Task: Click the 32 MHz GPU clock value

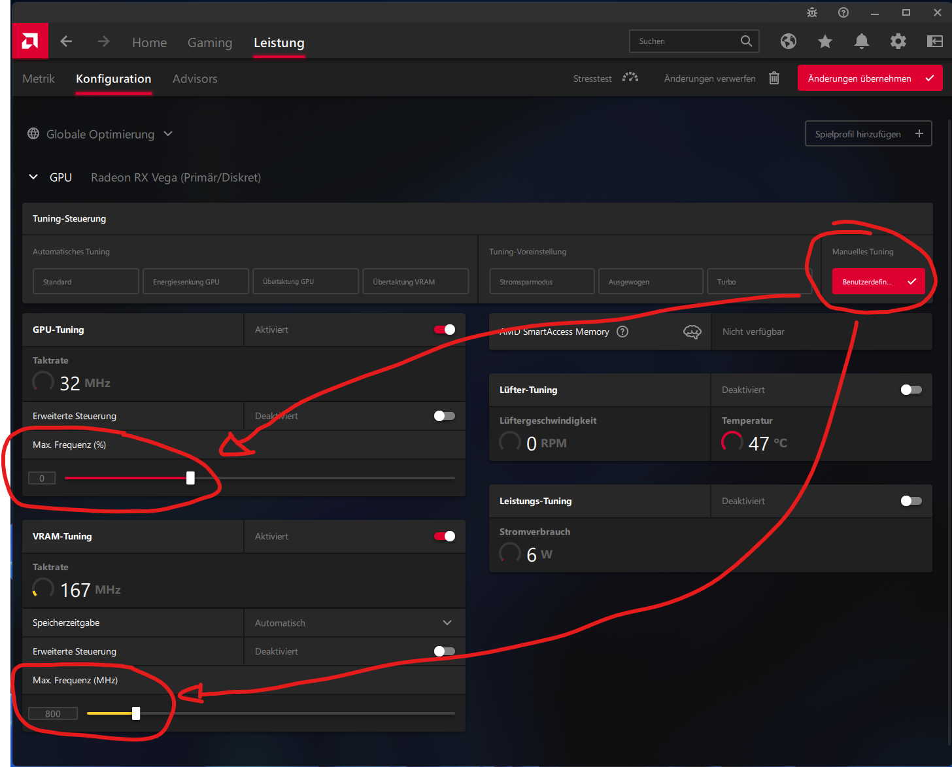Action: pos(85,383)
